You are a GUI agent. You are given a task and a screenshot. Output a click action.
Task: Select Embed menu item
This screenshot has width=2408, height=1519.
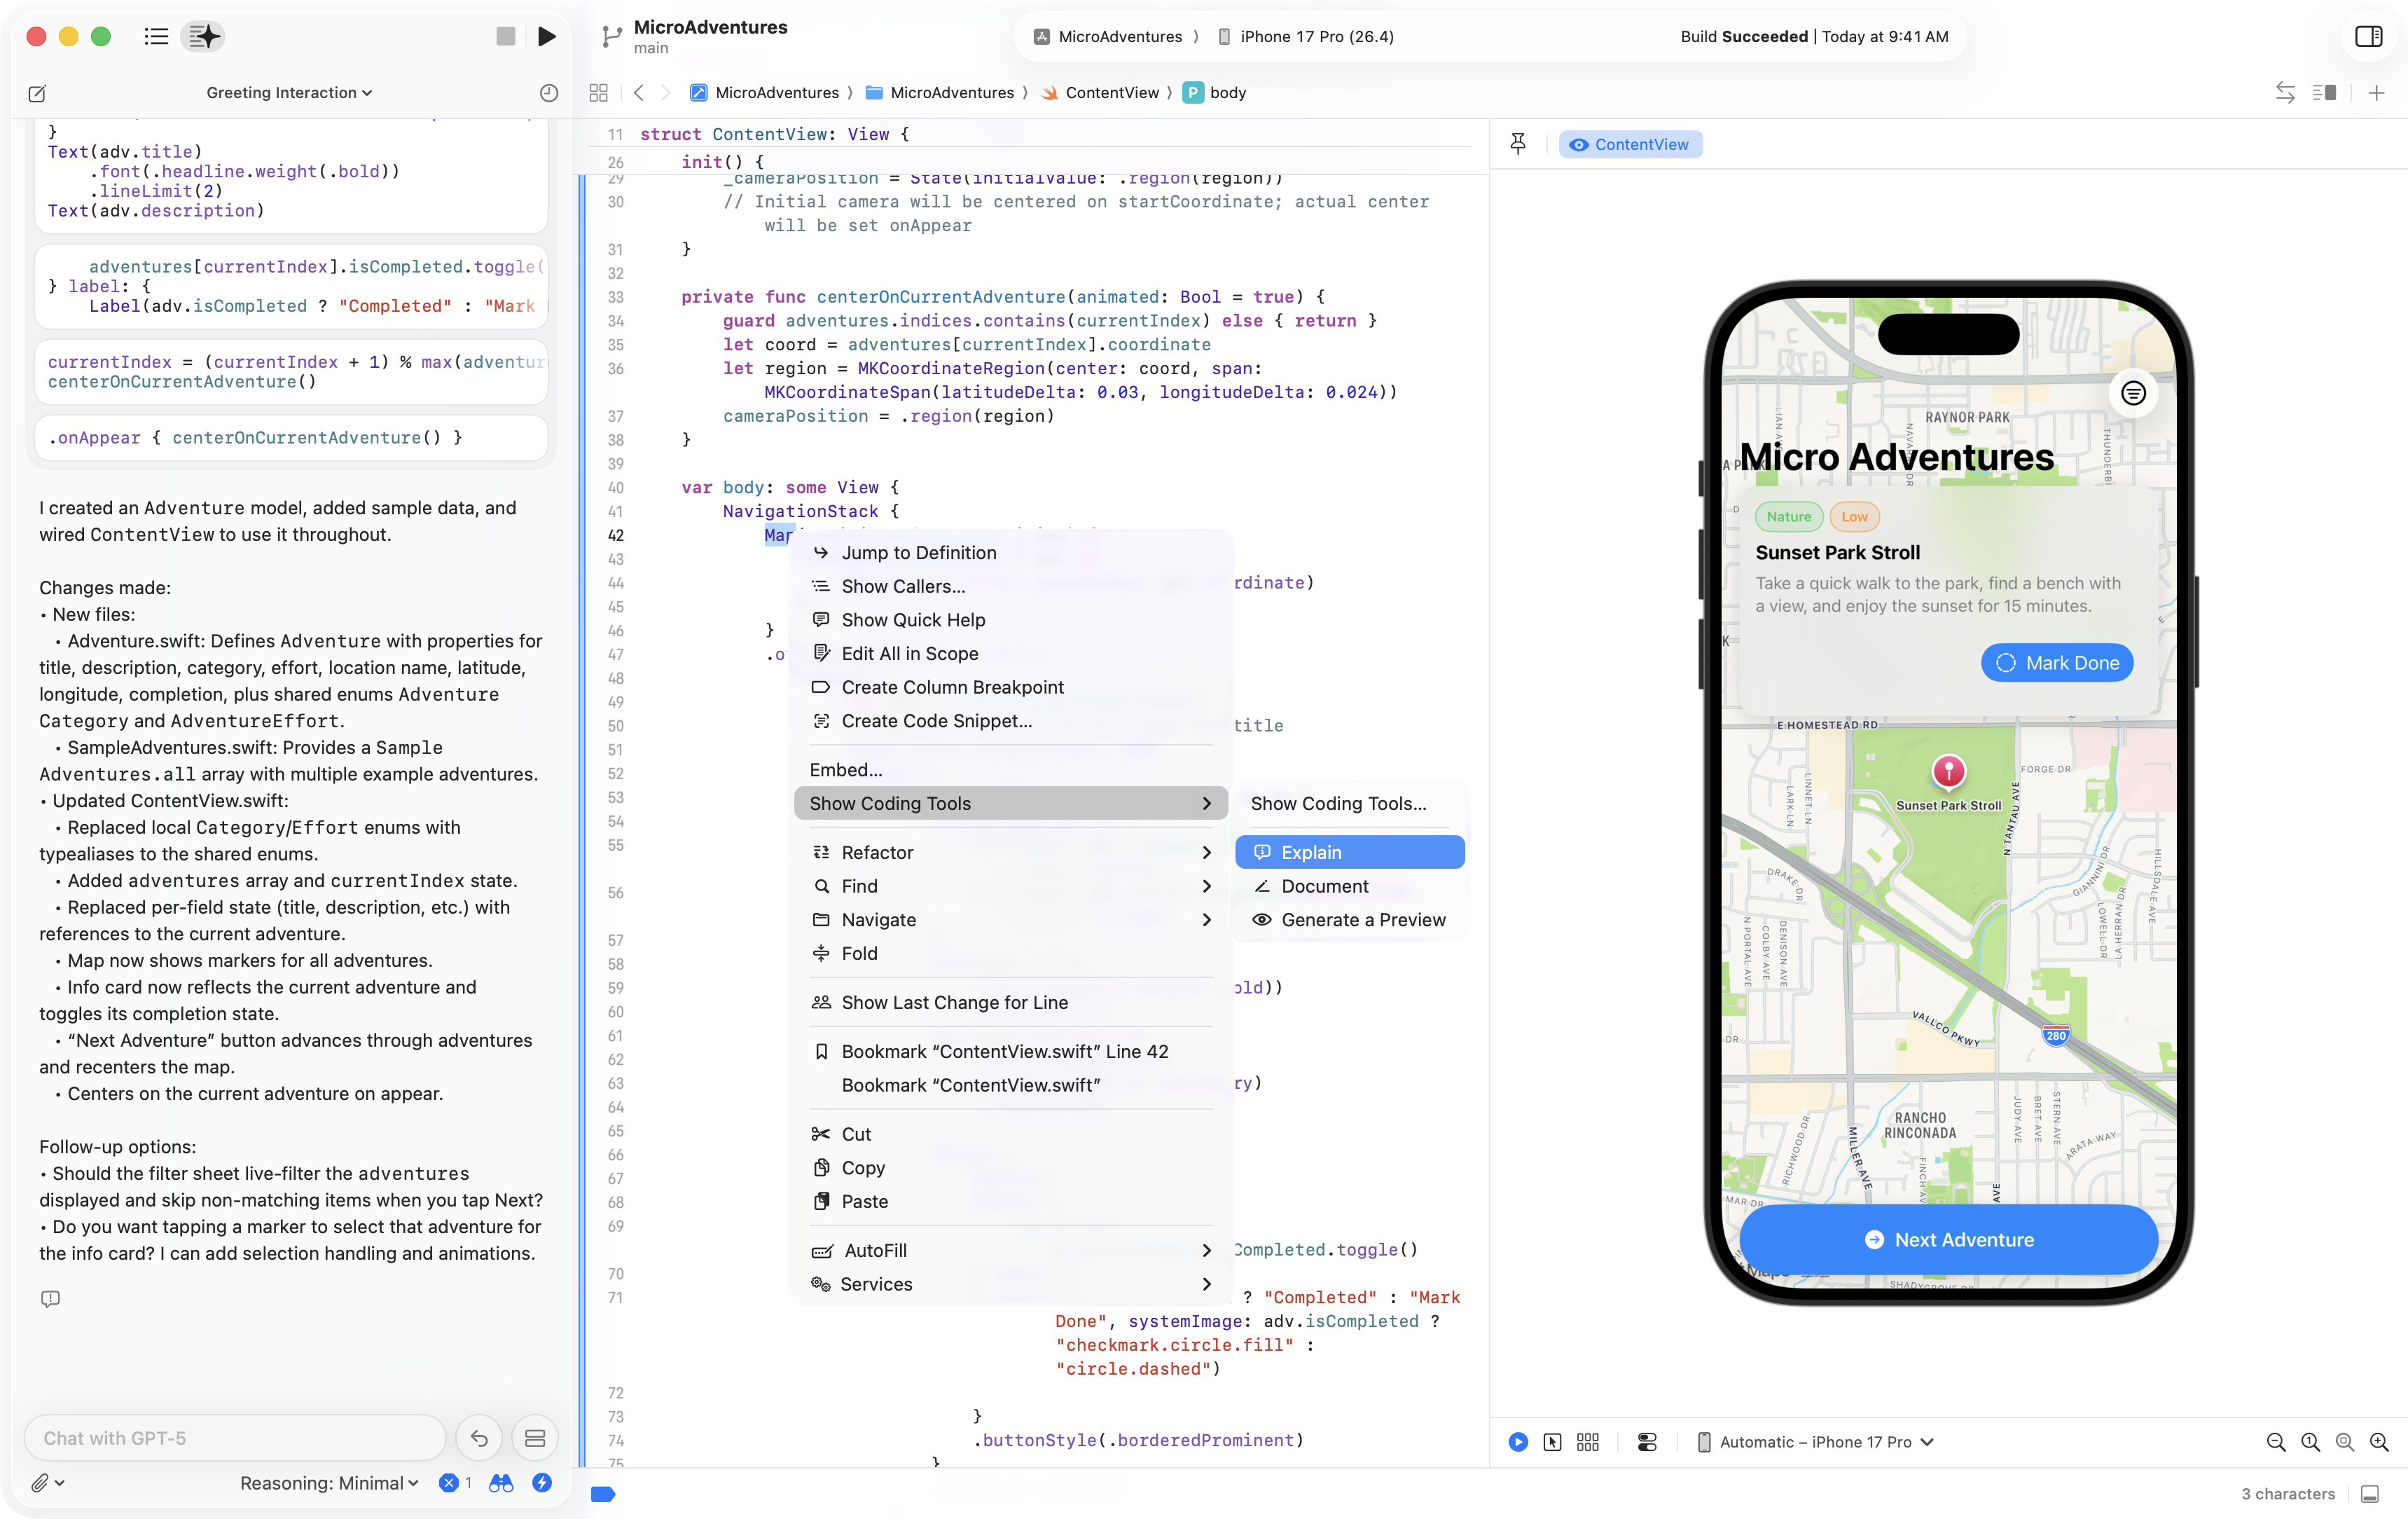[x=1010, y=769]
